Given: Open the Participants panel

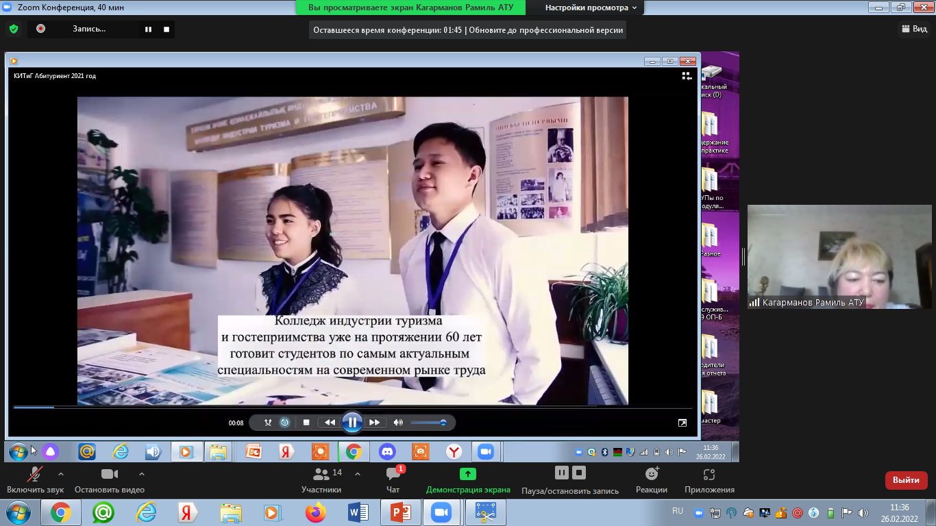Looking at the screenshot, I should click(x=321, y=480).
